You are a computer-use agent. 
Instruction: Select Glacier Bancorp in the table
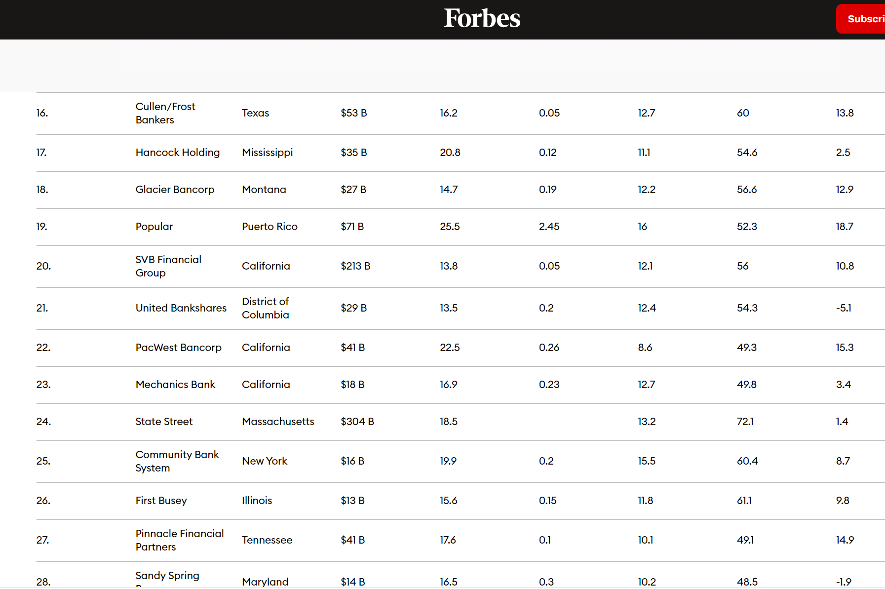(x=175, y=190)
